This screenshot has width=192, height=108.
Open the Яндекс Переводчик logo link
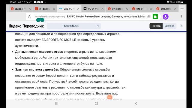(26, 26)
